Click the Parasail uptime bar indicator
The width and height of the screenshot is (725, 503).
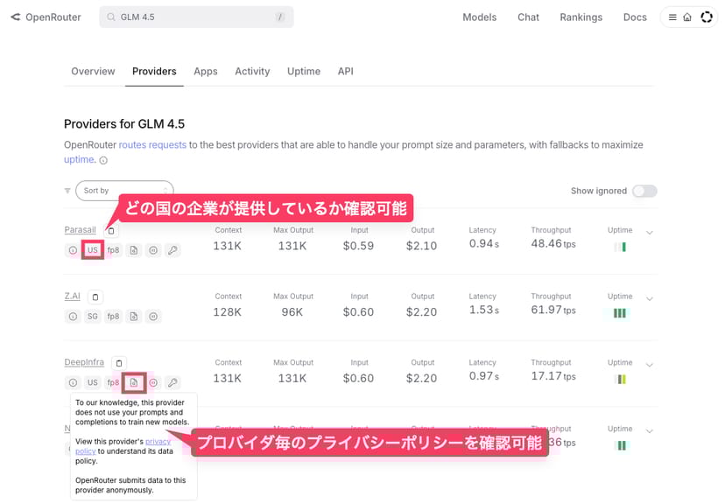pos(620,248)
